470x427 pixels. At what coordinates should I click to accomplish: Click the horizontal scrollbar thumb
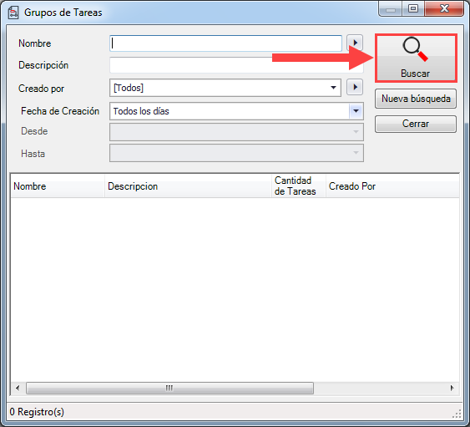pyautogui.click(x=169, y=388)
